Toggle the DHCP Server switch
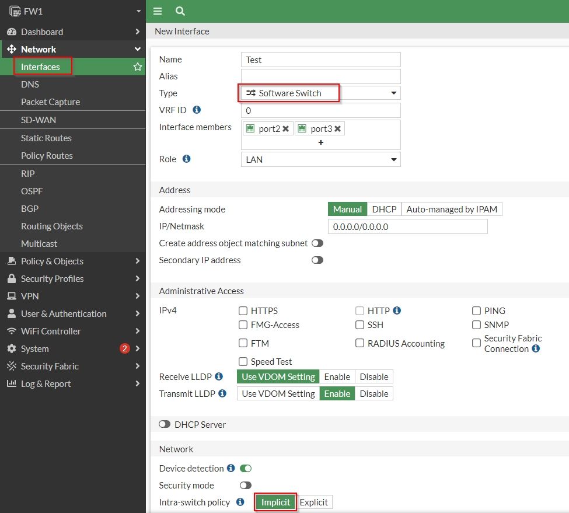The image size is (569, 513). point(165,425)
